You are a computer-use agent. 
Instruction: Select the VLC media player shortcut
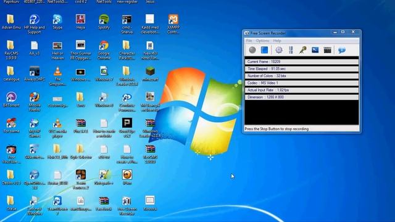click(57, 128)
